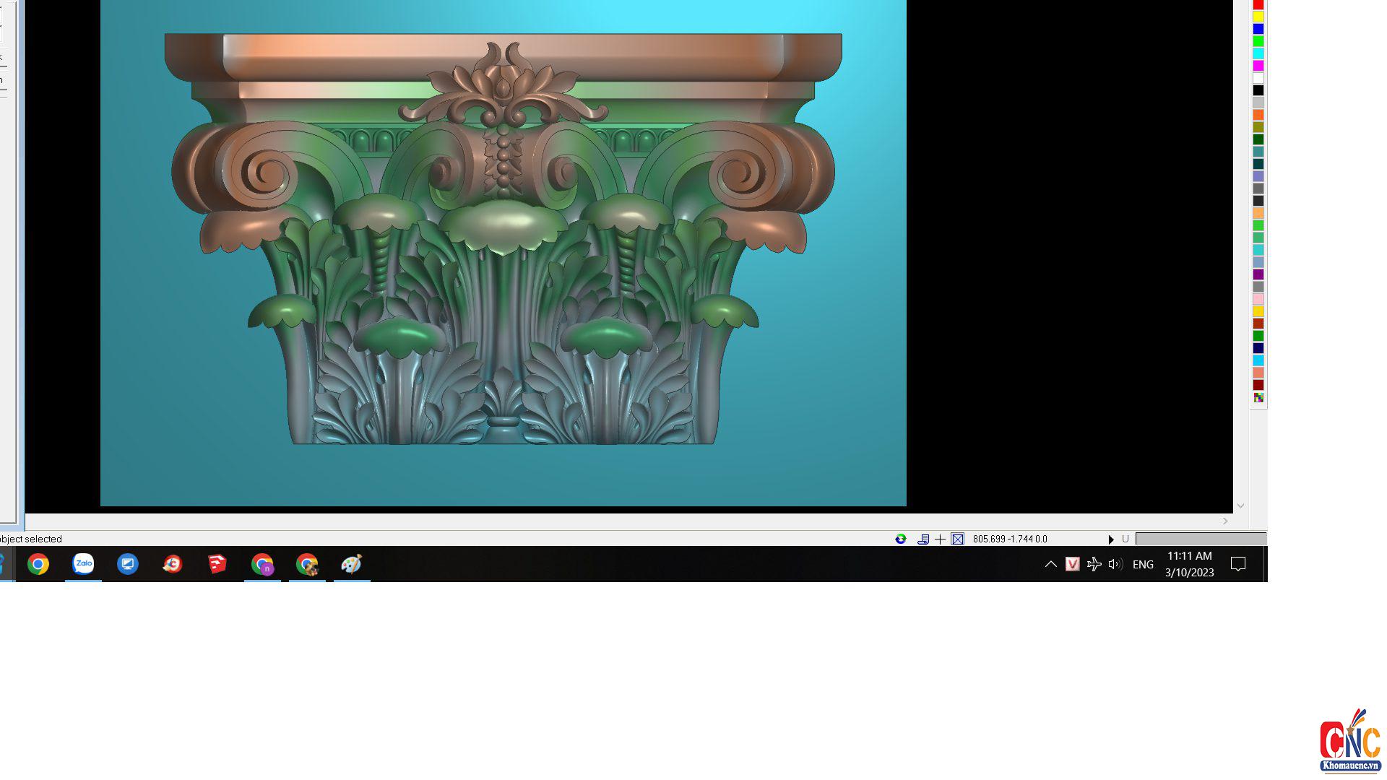1387x780 pixels.
Task: Click the speaker volume tray icon
Action: pyautogui.click(x=1115, y=564)
